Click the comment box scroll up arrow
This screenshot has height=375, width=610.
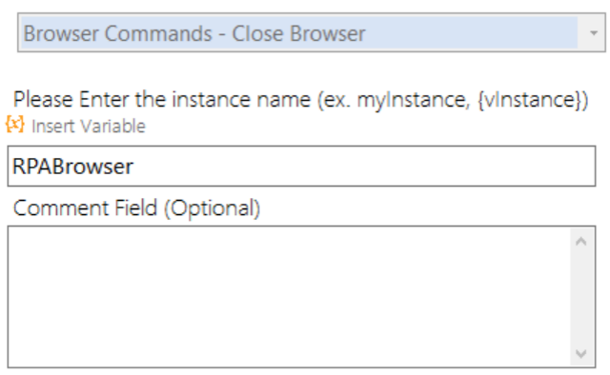click(581, 242)
